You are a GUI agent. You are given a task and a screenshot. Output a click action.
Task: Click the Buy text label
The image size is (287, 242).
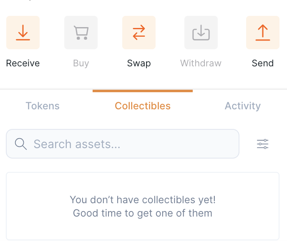click(81, 63)
